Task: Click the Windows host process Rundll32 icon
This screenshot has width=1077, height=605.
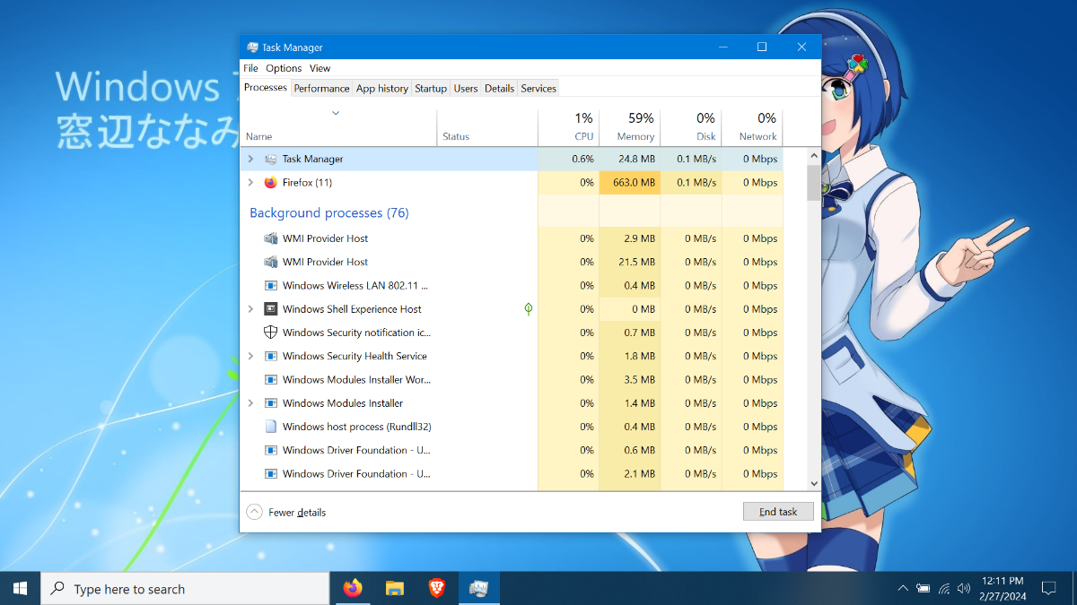Action: [271, 427]
